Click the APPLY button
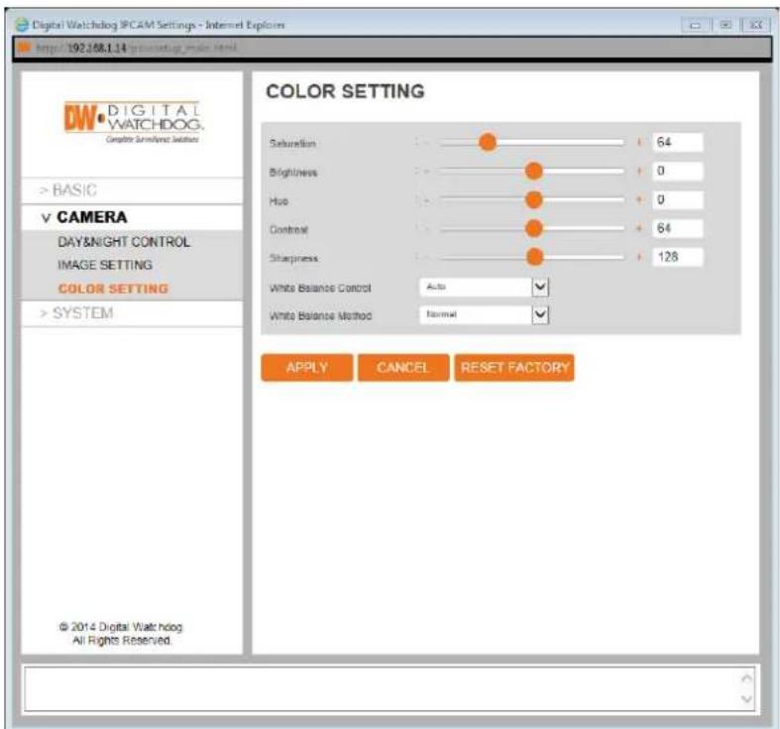Viewport: 780px width, 729px height. point(307,368)
